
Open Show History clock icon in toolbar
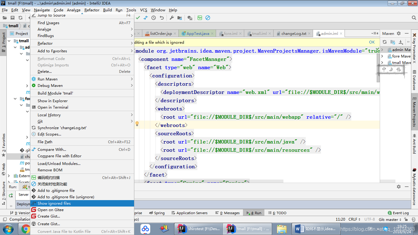(154, 18)
